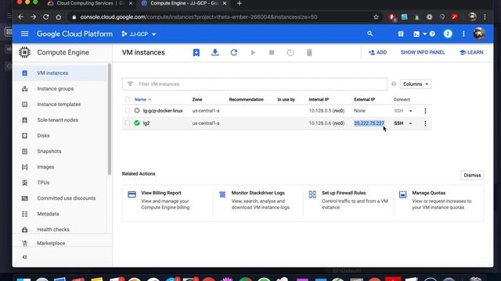Viewport: 501px width, 281px height.
Task: Open Marketplace cart icon
Action: [24, 243]
